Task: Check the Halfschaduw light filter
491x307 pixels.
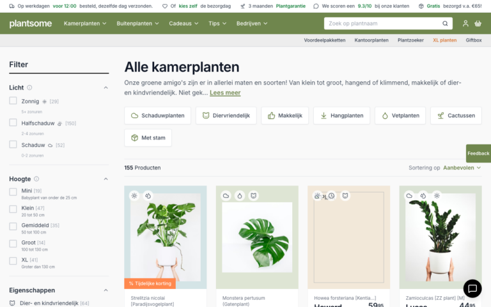Action: pyautogui.click(x=13, y=123)
